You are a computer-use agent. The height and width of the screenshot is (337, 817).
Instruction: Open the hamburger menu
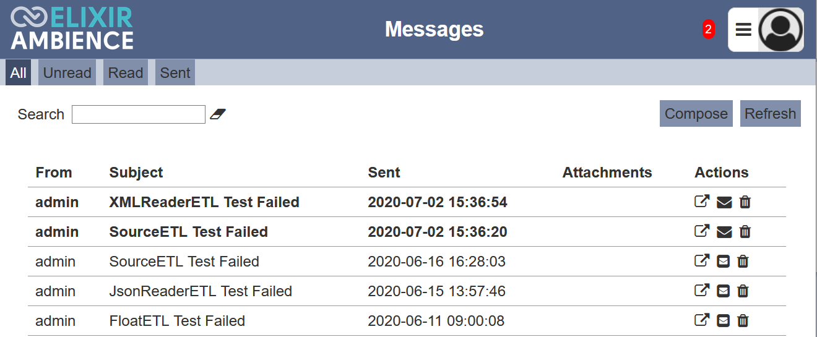click(x=743, y=30)
